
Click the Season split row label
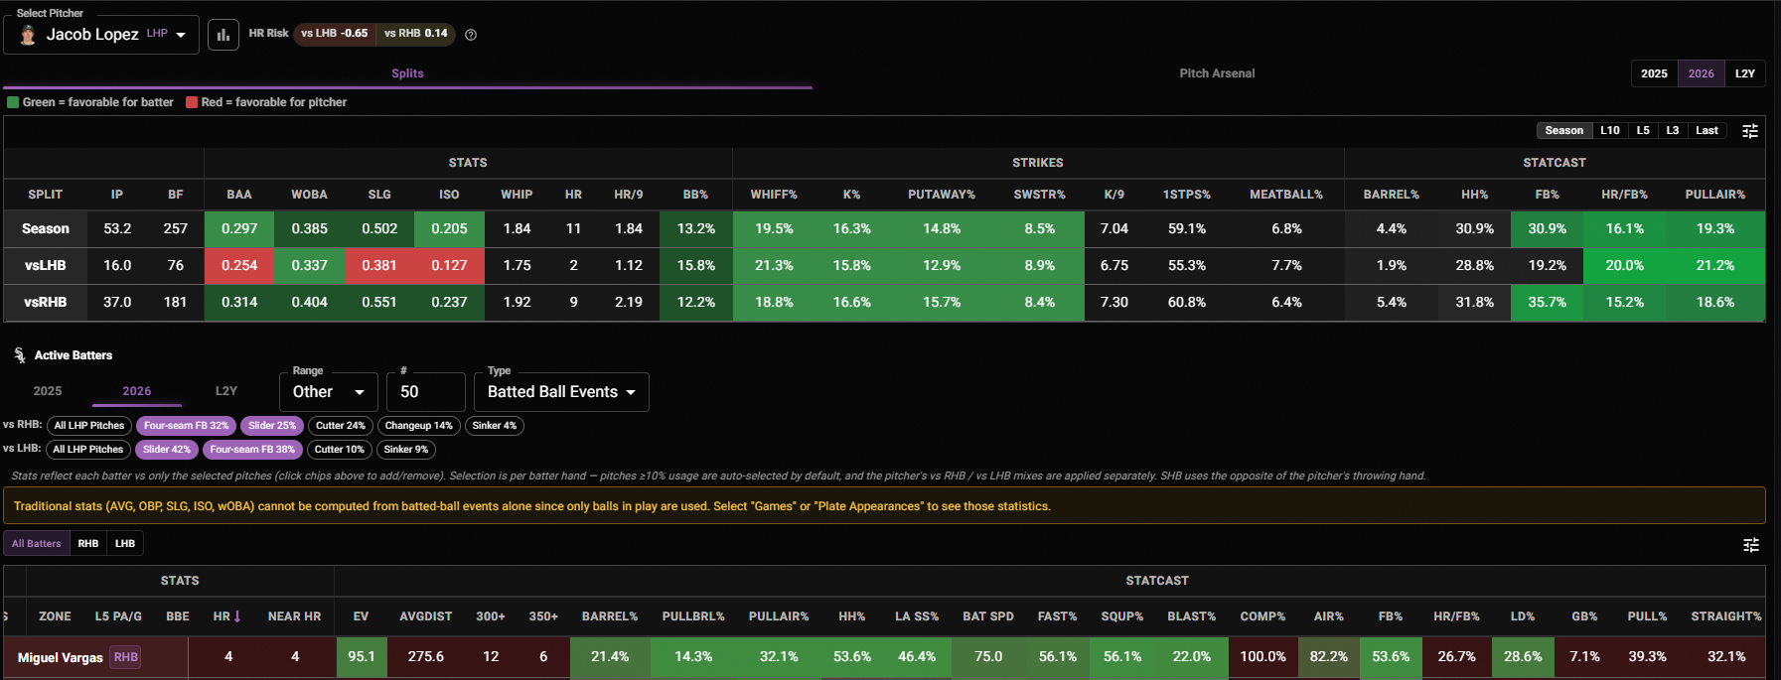(x=46, y=228)
